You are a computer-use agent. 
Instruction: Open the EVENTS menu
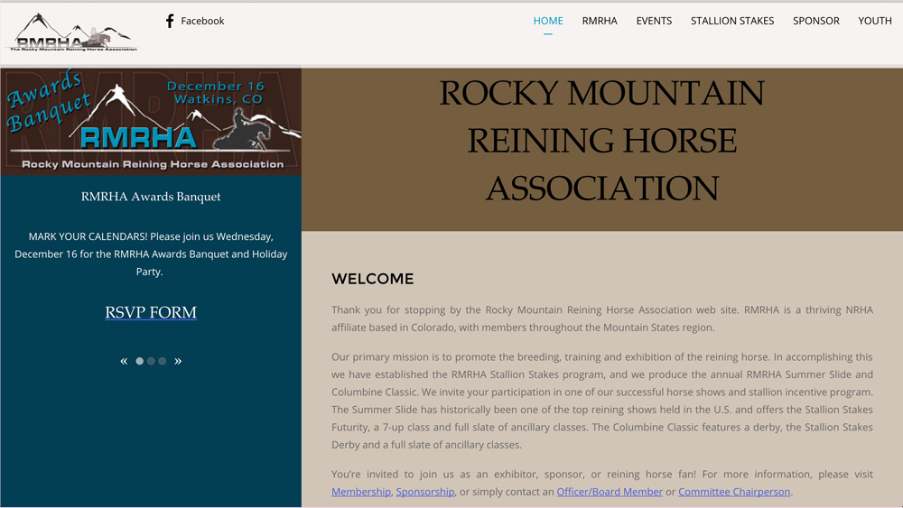coord(654,21)
